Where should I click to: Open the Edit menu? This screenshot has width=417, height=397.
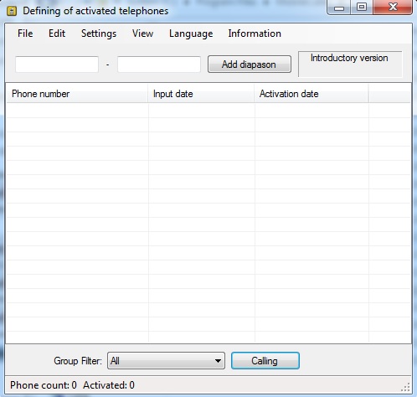point(57,34)
